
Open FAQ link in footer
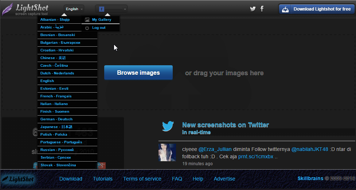(177, 179)
